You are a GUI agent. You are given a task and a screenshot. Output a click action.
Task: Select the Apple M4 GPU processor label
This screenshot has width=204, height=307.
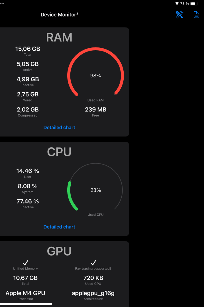pyautogui.click(x=25, y=293)
